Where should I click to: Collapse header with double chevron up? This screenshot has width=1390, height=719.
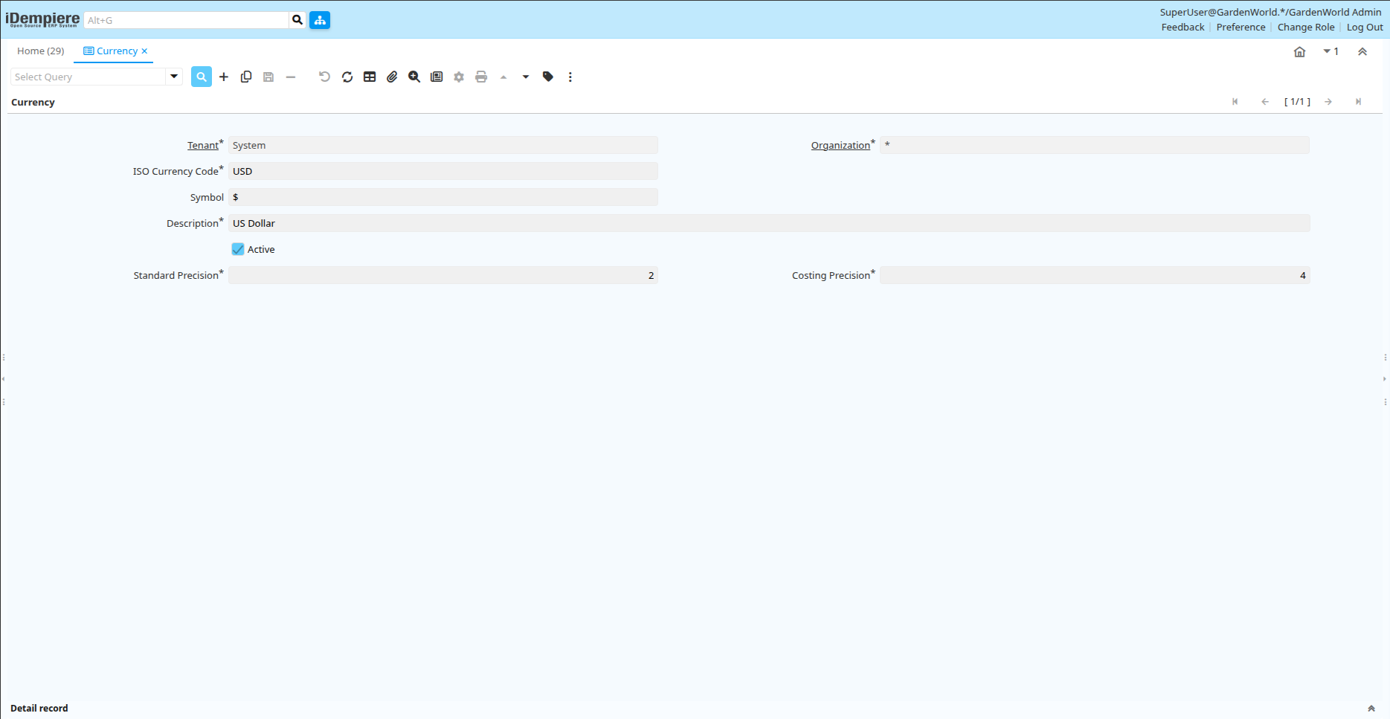(1362, 51)
